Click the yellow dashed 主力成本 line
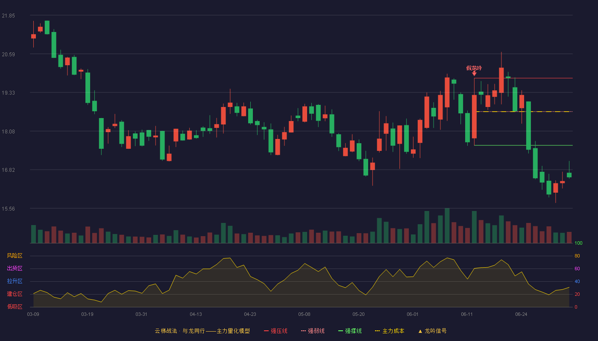The width and height of the screenshot is (598, 341). pyautogui.click(x=523, y=112)
